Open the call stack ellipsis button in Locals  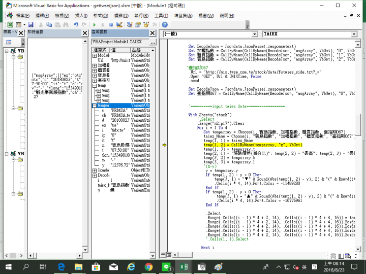click(153, 42)
